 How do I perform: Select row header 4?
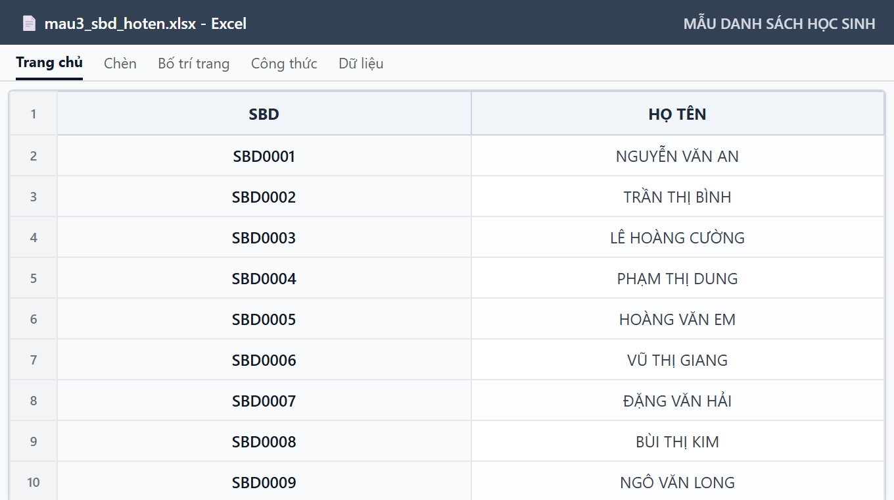coord(34,238)
